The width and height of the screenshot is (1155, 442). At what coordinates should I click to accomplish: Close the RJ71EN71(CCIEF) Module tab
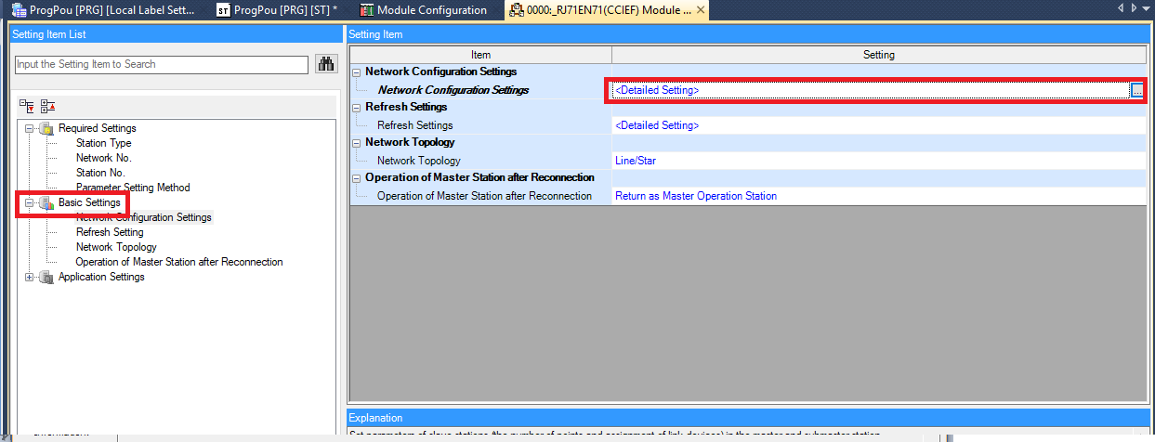(701, 10)
